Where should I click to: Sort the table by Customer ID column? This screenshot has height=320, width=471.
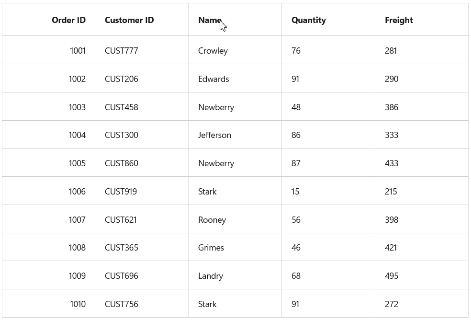coord(129,20)
